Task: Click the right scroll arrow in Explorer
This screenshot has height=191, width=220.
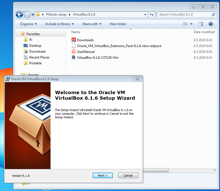Action: point(215,170)
